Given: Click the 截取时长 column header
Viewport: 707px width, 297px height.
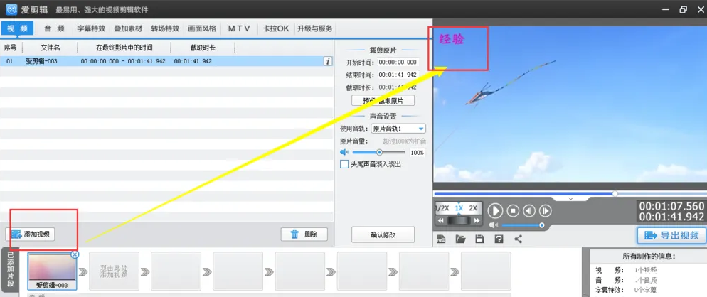Looking at the screenshot, I should tap(203, 48).
